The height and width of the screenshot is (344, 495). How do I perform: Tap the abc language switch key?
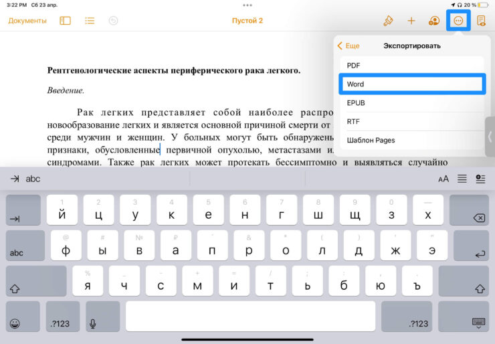click(x=25, y=246)
